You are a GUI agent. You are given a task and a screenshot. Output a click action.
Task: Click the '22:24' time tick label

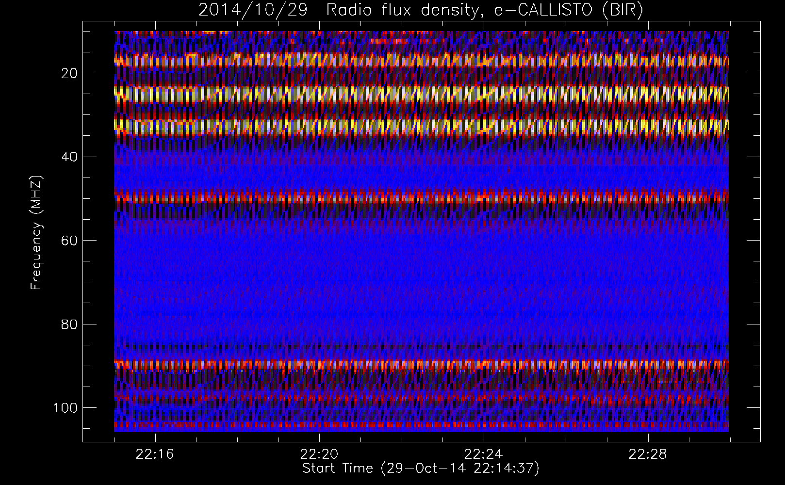pos(484,454)
